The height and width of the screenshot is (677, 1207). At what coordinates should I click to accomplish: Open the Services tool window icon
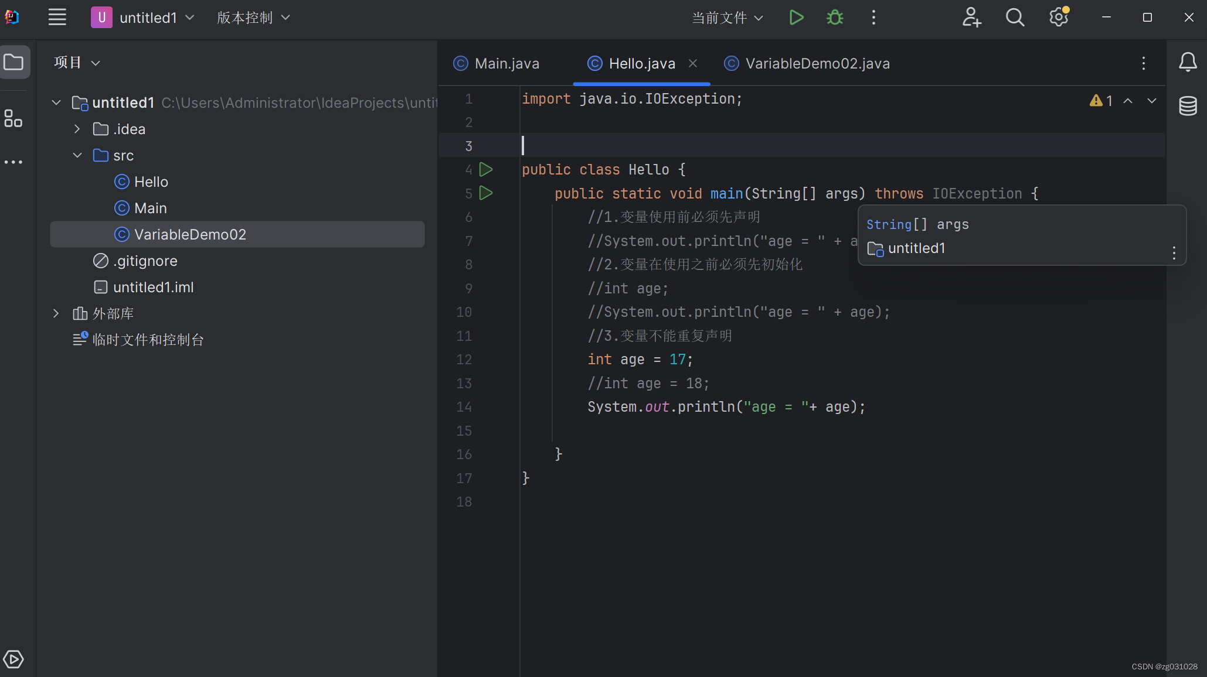[13, 659]
